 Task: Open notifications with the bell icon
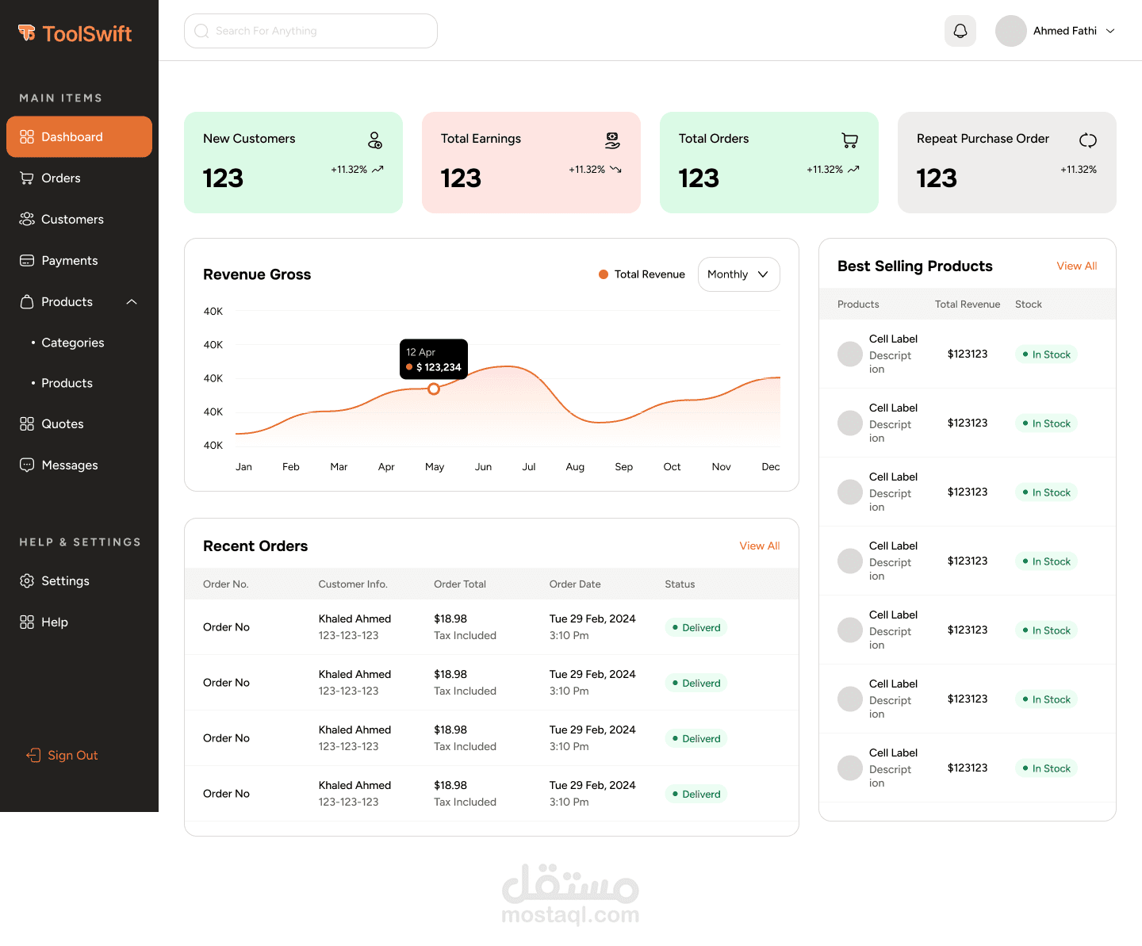(x=960, y=31)
